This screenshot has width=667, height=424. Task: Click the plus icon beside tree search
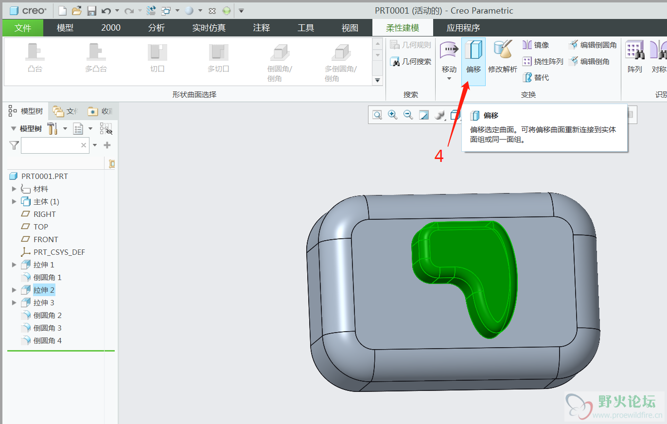click(107, 145)
